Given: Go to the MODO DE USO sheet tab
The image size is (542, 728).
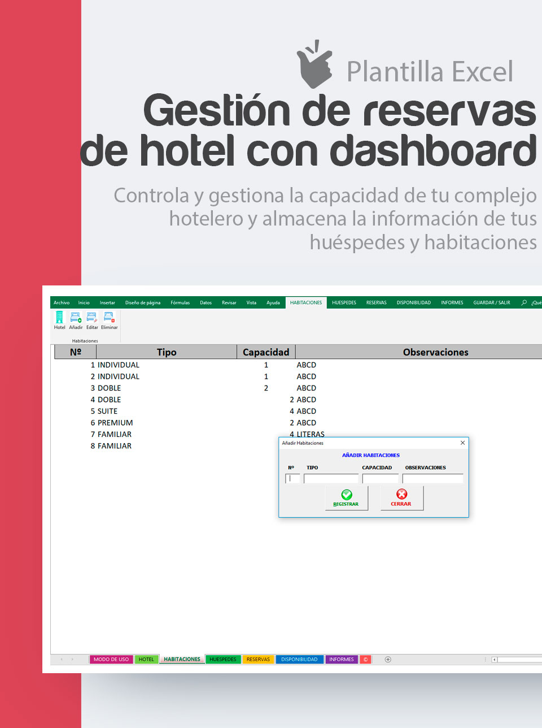Looking at the screenshot, I should point(111,659).
